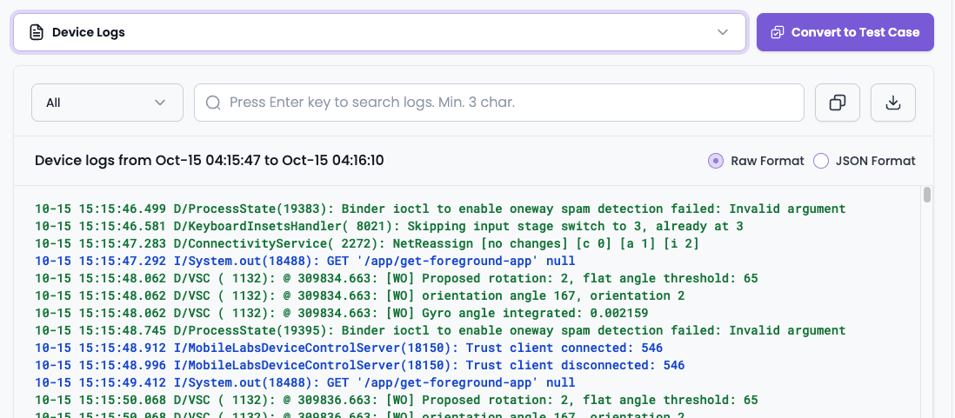Click the ProcessState(19395) Binder ioctl line
The image size is (955, 418).
coord(440,330)
